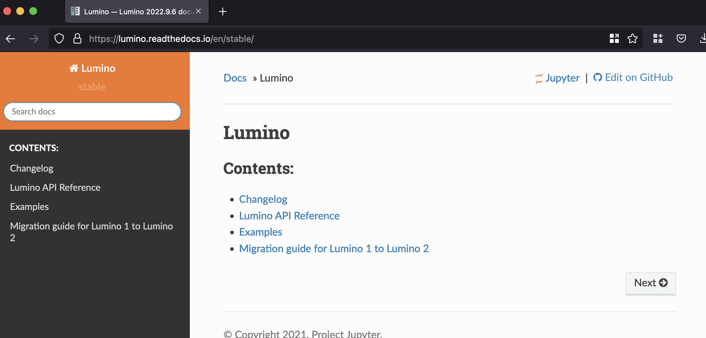Viewport: 706px width, 338px height.
Task: Select Changelog in the left sidebar
Action: pyautogui.click(x=32, y=168)
